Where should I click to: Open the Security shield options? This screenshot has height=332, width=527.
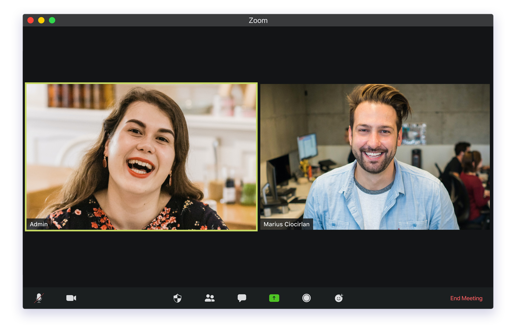(x=177, y=298)
